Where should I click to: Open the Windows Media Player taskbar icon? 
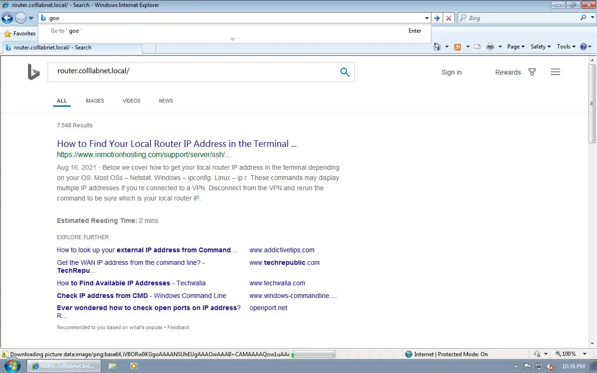point(134,366)
